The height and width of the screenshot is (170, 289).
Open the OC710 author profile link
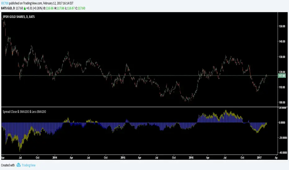pyautogui.click(x=5, y=3)
